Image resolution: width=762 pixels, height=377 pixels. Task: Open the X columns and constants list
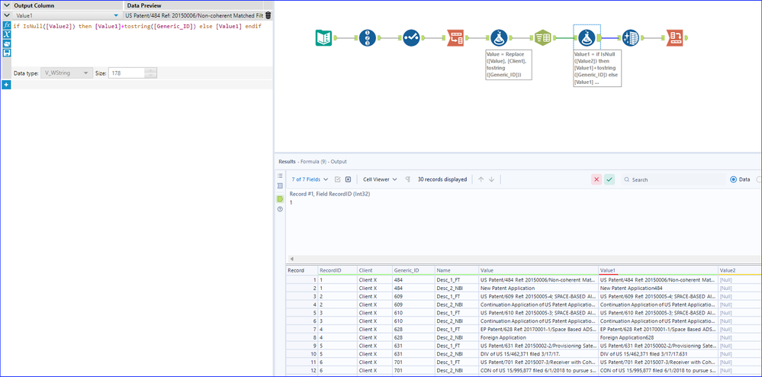pos(7,34)
